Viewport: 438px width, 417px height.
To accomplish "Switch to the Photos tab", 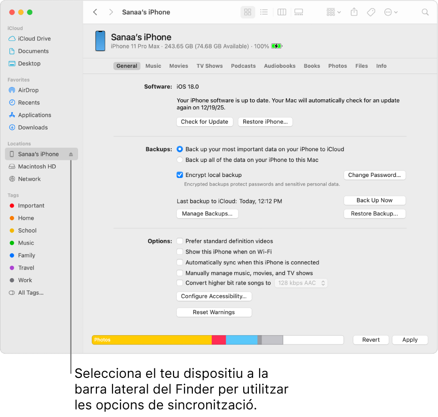I will (337, 66).
